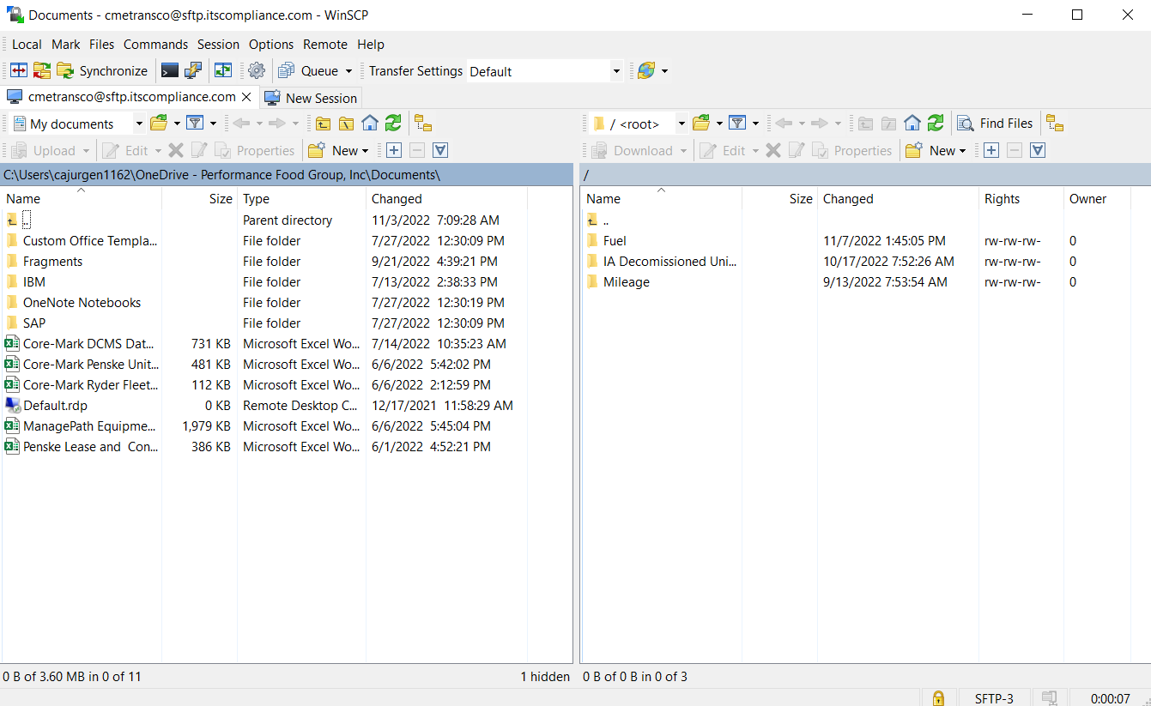The width and height of the screenshot is (1151, 706).
Task: Click the remote Filter funnel icon
Action: pyautogui.click(x=737, y=124)
